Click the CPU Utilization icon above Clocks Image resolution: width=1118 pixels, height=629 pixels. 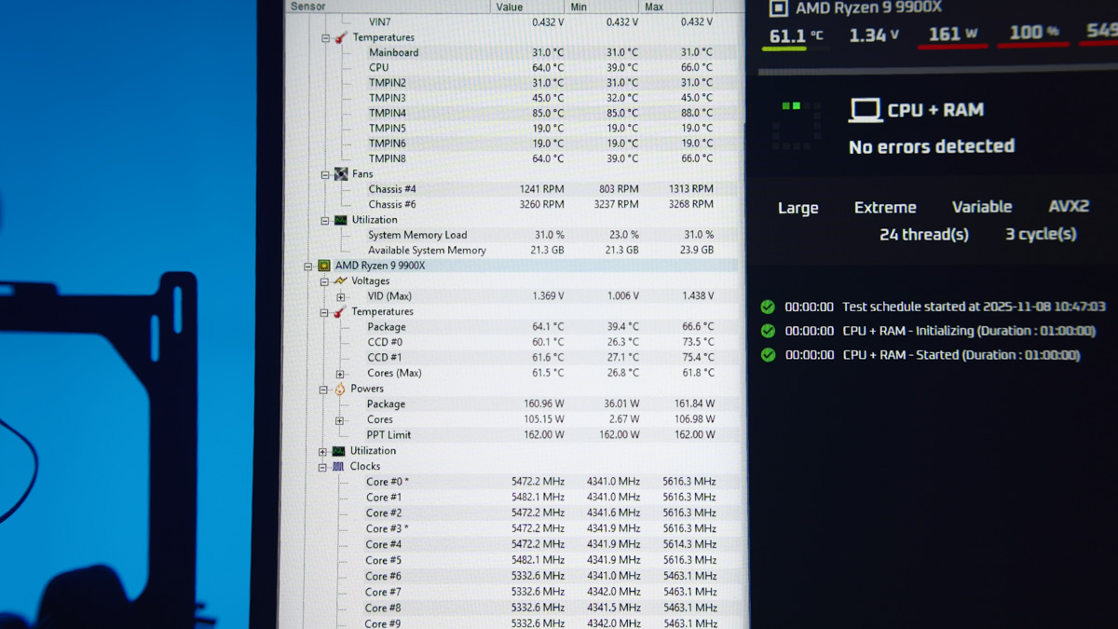338,451
